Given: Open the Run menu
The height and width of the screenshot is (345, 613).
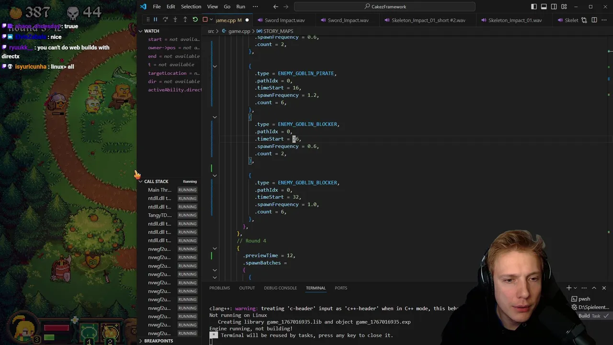Looking at the screenshot, I should 241,6.
